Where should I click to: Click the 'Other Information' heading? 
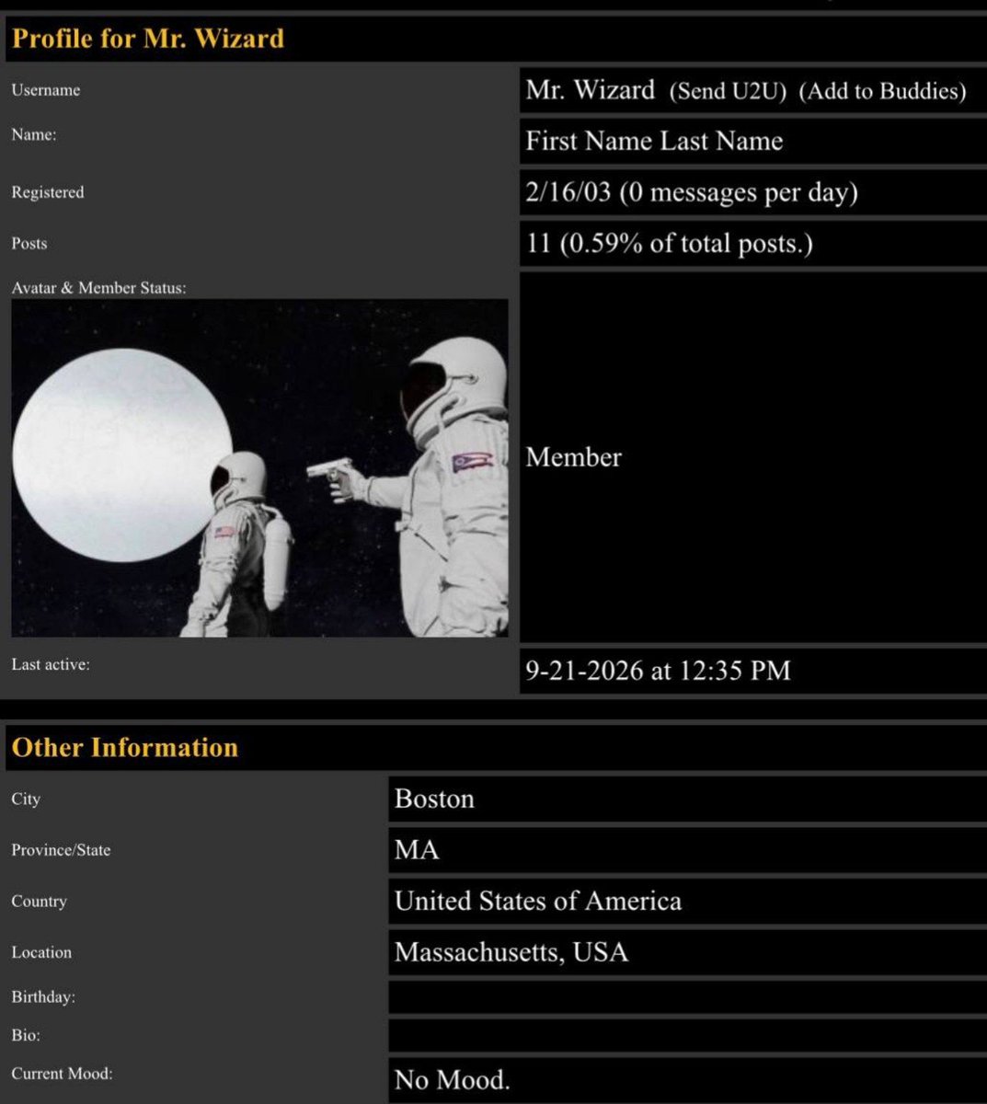pos(125,747)
